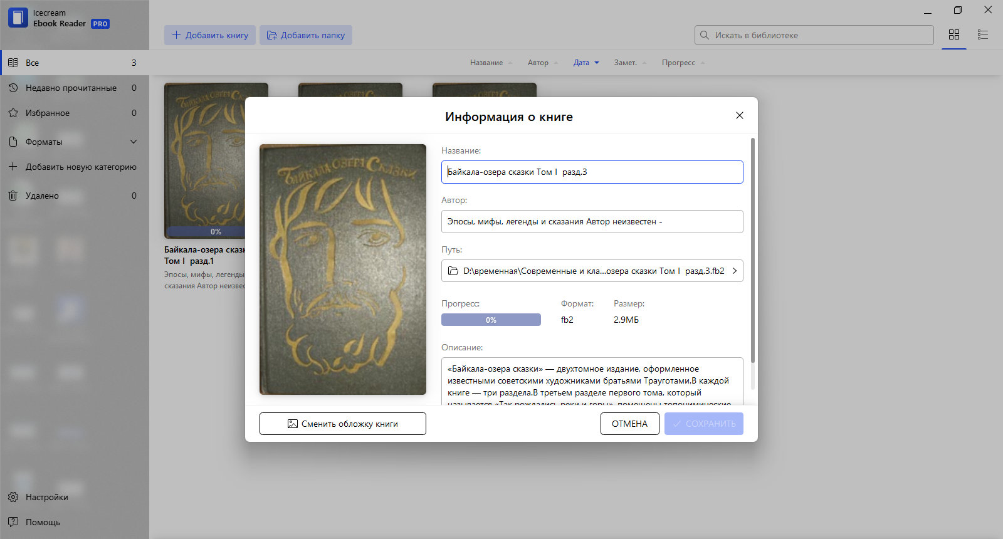Close the book information dialog
Screen dimensions: 1003x539
[x=740, y=115]
